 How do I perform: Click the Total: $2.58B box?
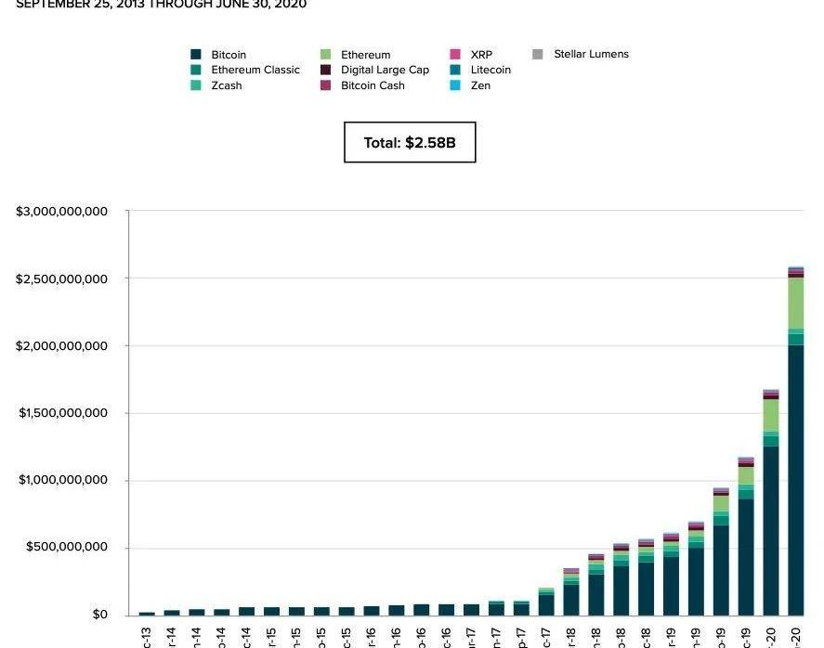pyautogui.click(x=410, y=143)
